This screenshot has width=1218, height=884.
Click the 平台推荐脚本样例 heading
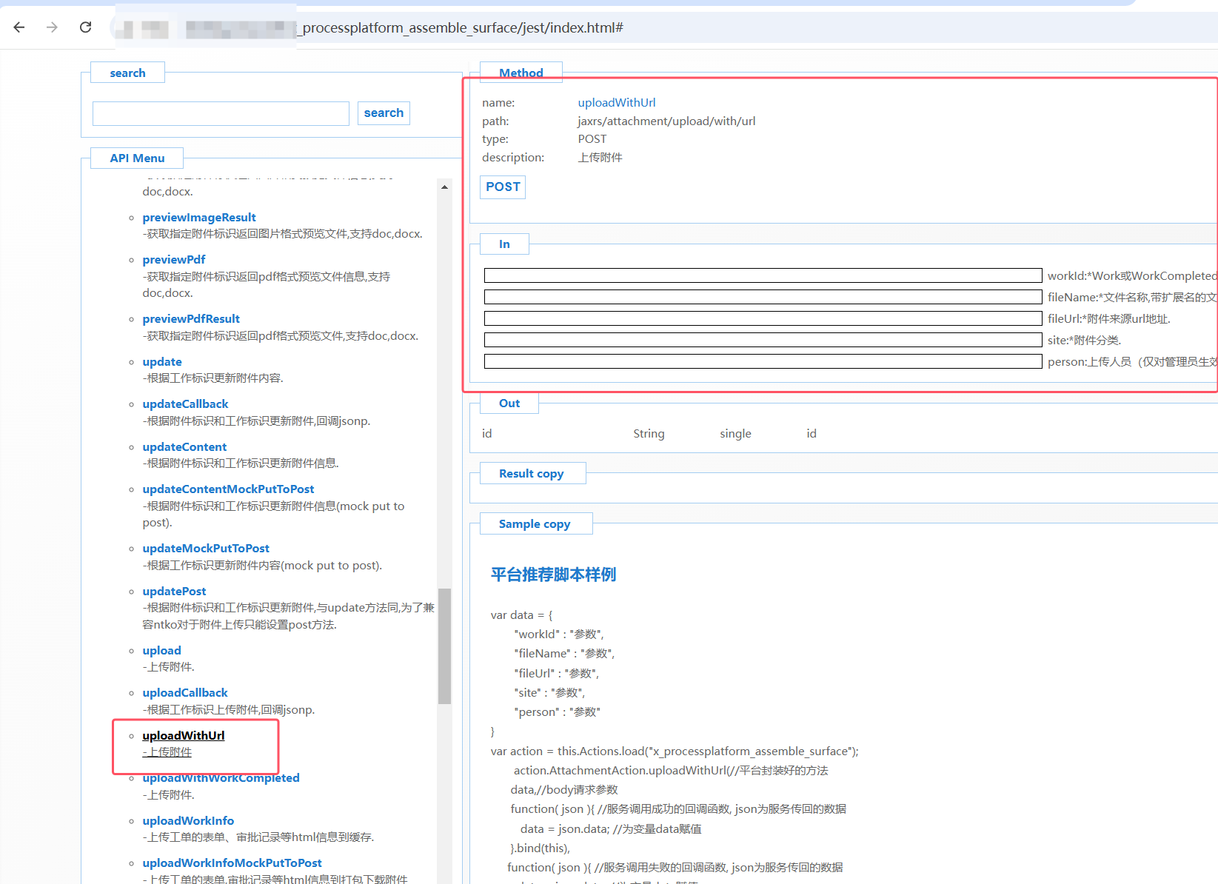[553, 575]
